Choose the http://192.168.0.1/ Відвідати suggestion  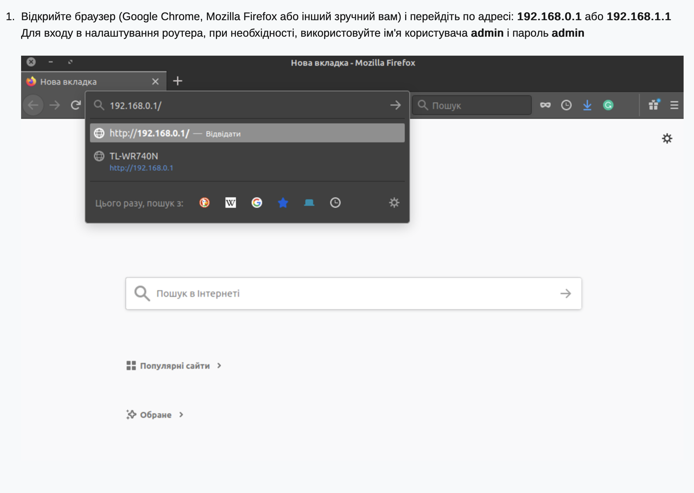click(x=247, y=133)
